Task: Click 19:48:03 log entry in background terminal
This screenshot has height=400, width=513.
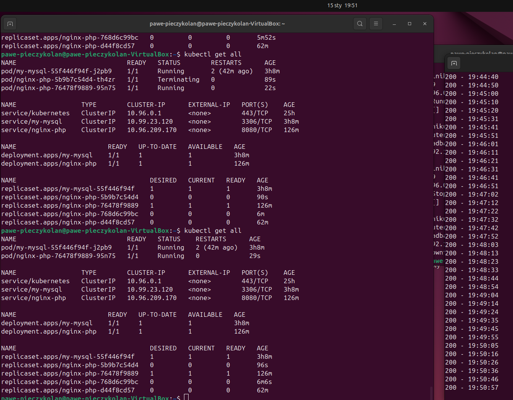Action: click(472, 245)
